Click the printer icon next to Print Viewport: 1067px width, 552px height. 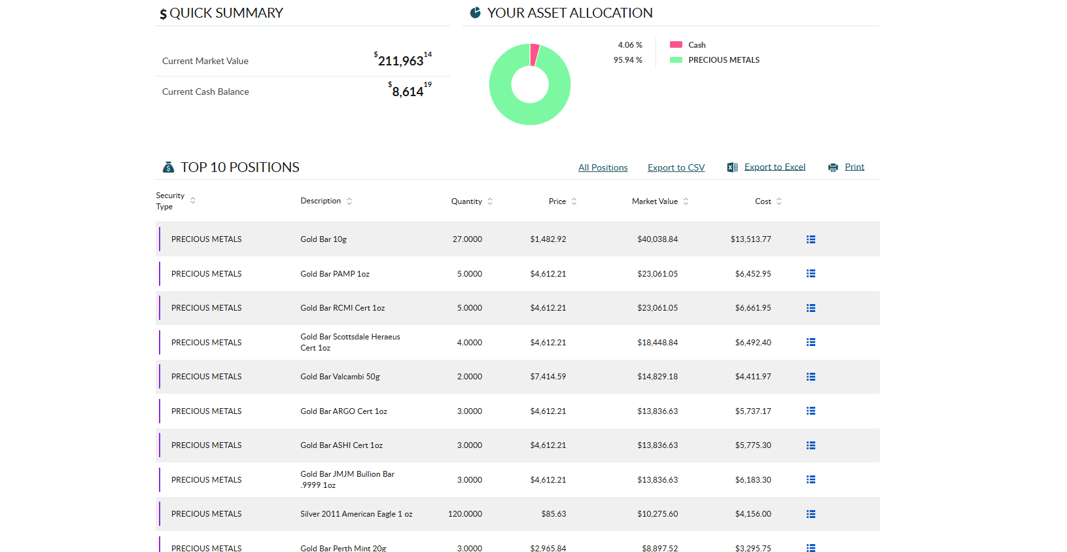(x=833, y=167)
